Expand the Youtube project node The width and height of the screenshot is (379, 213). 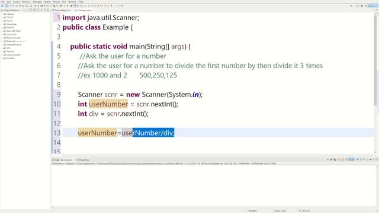[x=2, y=58]
